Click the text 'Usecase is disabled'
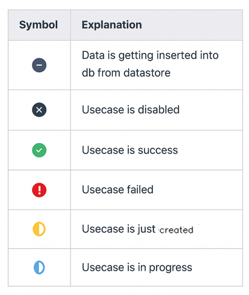Screen dimensions: 249x295 click(131, 110)
